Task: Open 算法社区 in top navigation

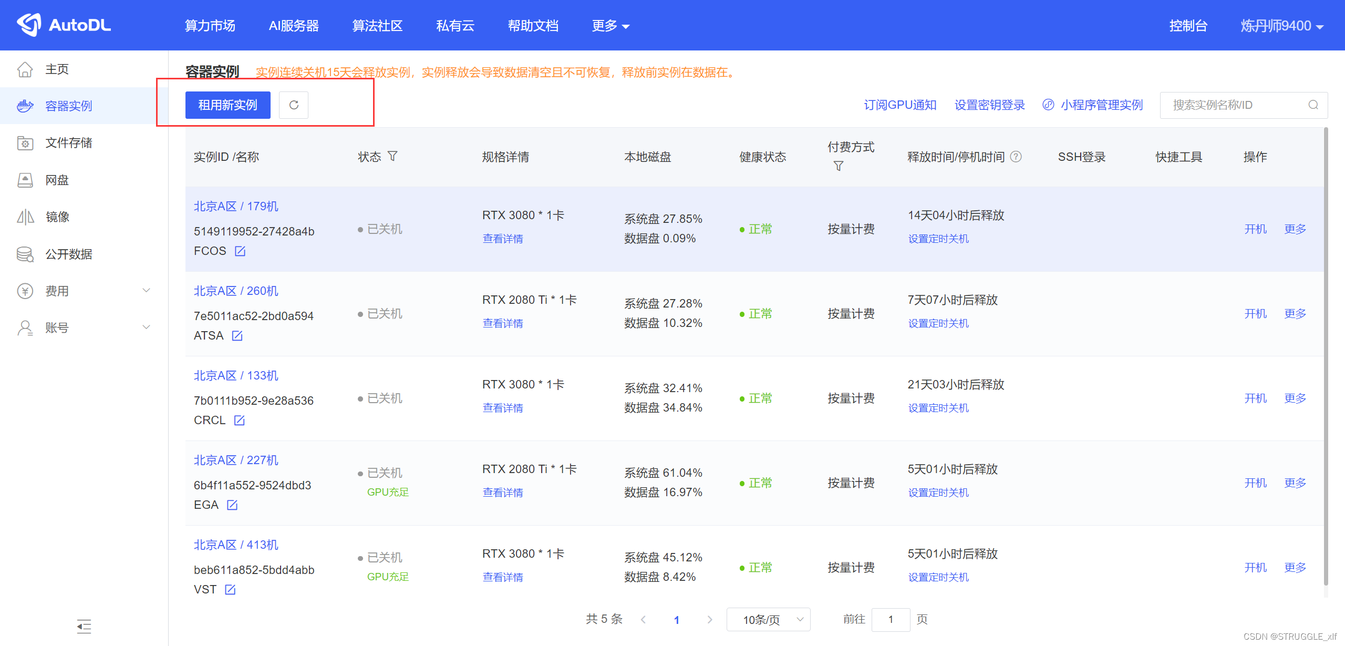Action: click(377, 26)
